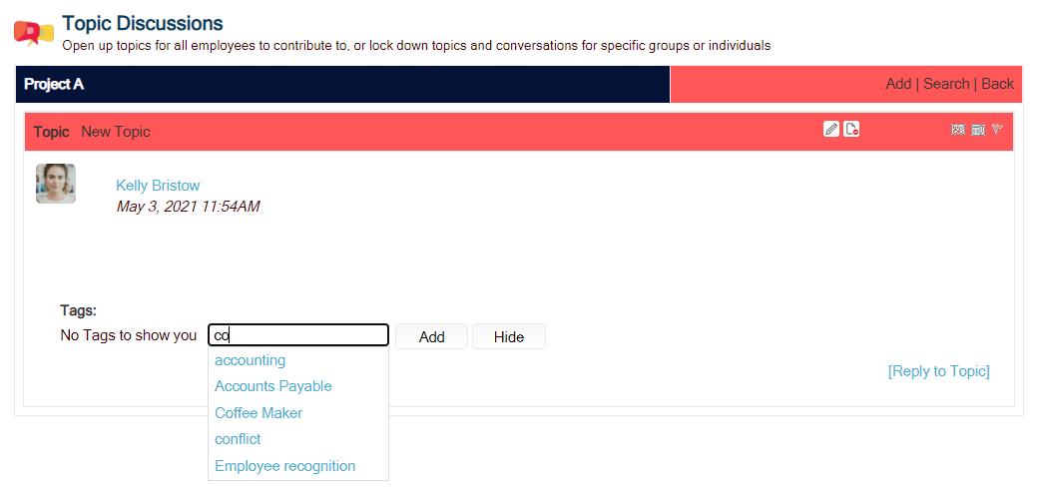1038x494 pixels.
Task: Open Search in the Project A header
Action: point(946,84)
